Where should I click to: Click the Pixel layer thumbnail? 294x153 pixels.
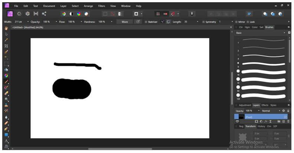coord(241,117)
